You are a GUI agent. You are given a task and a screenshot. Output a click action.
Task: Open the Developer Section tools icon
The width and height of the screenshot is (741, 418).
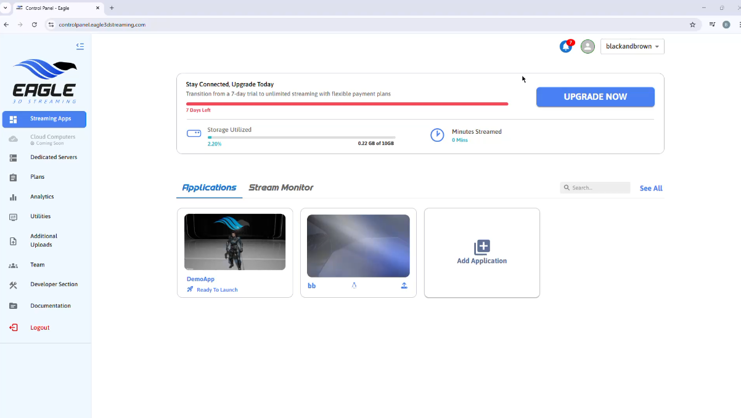pyautogui.click(x=13, y=285)
